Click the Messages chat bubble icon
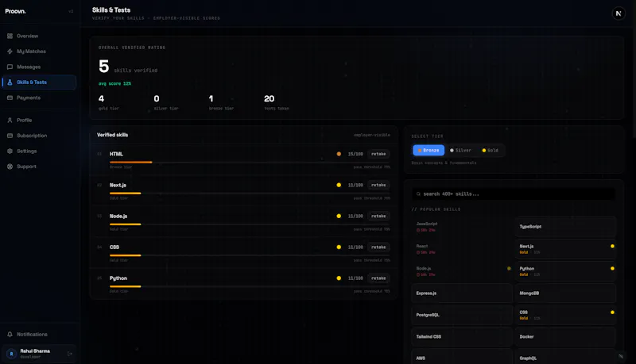Screen dimensions: 636x364 click(x=10, y=67)
